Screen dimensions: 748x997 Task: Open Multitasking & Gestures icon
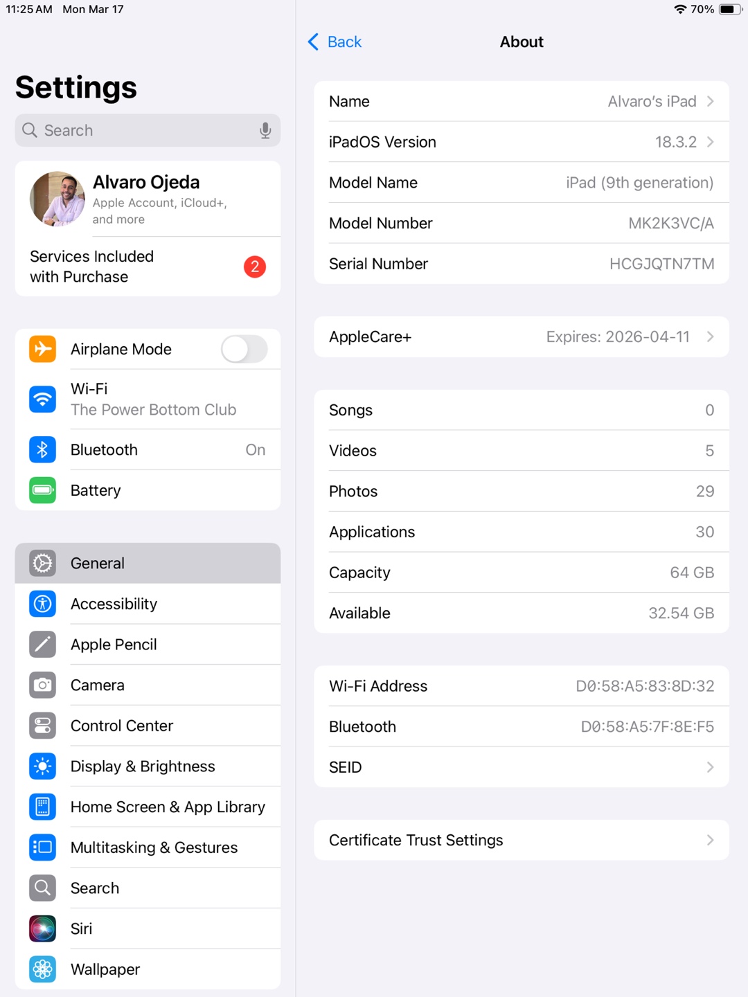42,847
